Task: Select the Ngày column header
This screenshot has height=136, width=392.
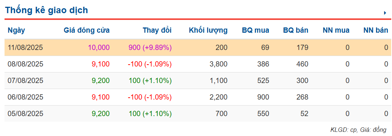Action: [17, 30]
